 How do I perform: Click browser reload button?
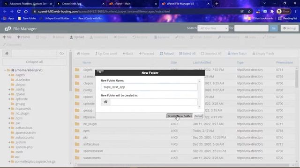19,11
